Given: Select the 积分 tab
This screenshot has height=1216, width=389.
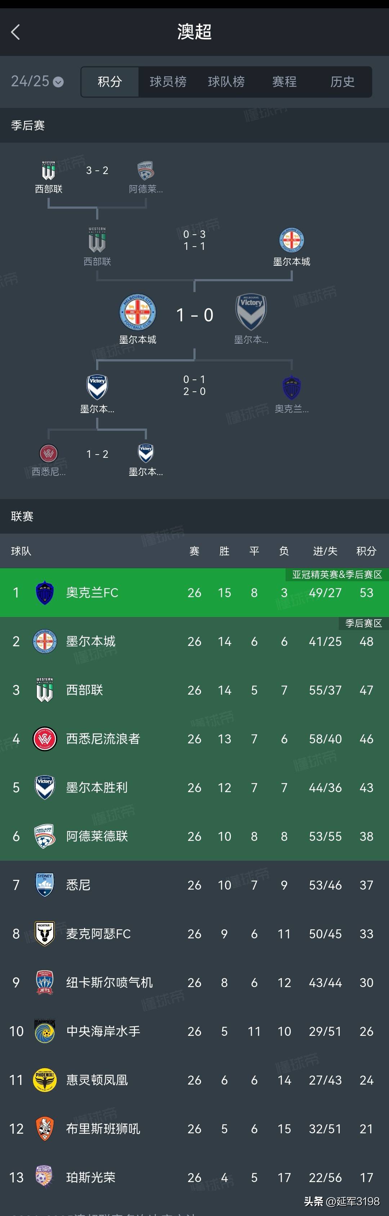Looking at the screenshot, I should (x=110, y=82).
